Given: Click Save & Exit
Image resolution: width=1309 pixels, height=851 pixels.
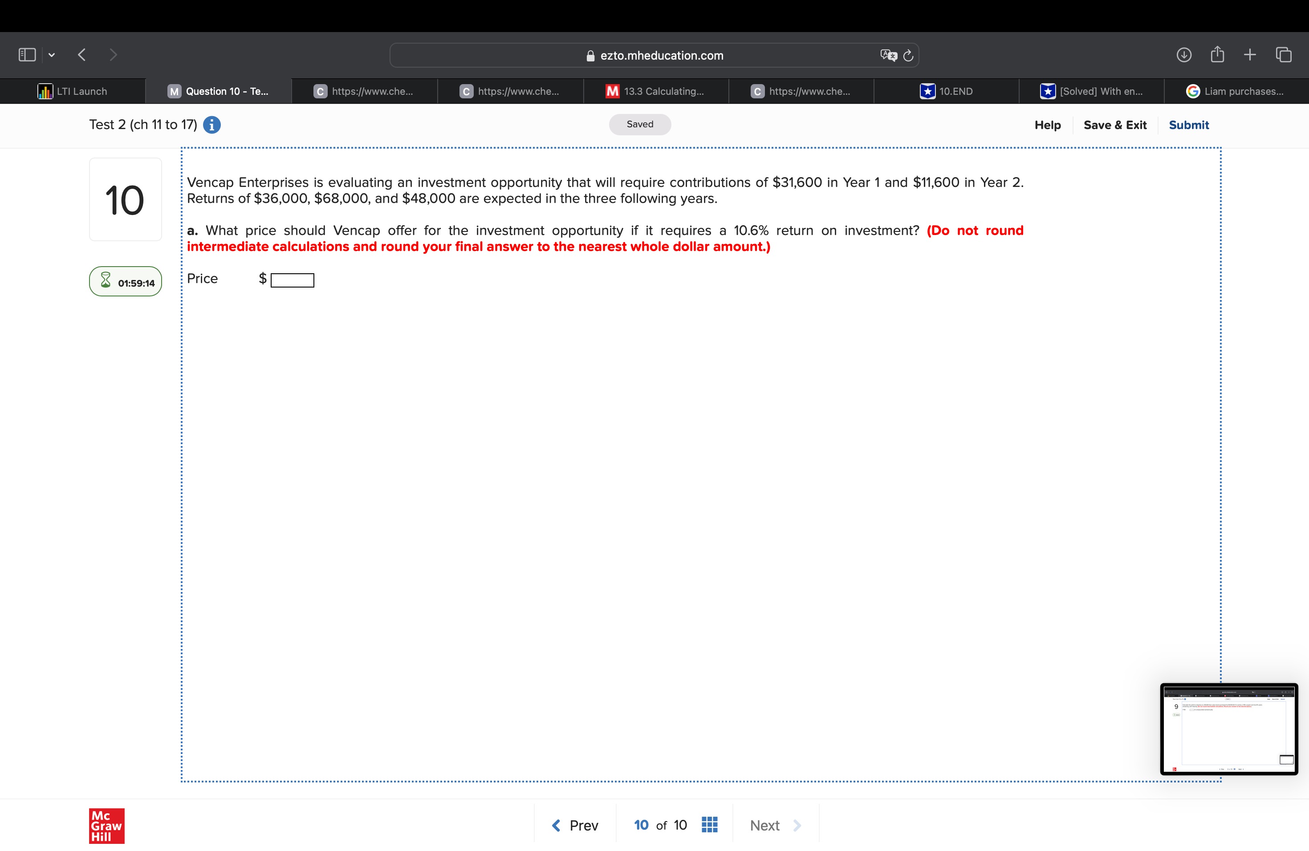Looking at the screenshot, I should (x=1115, y=125).
